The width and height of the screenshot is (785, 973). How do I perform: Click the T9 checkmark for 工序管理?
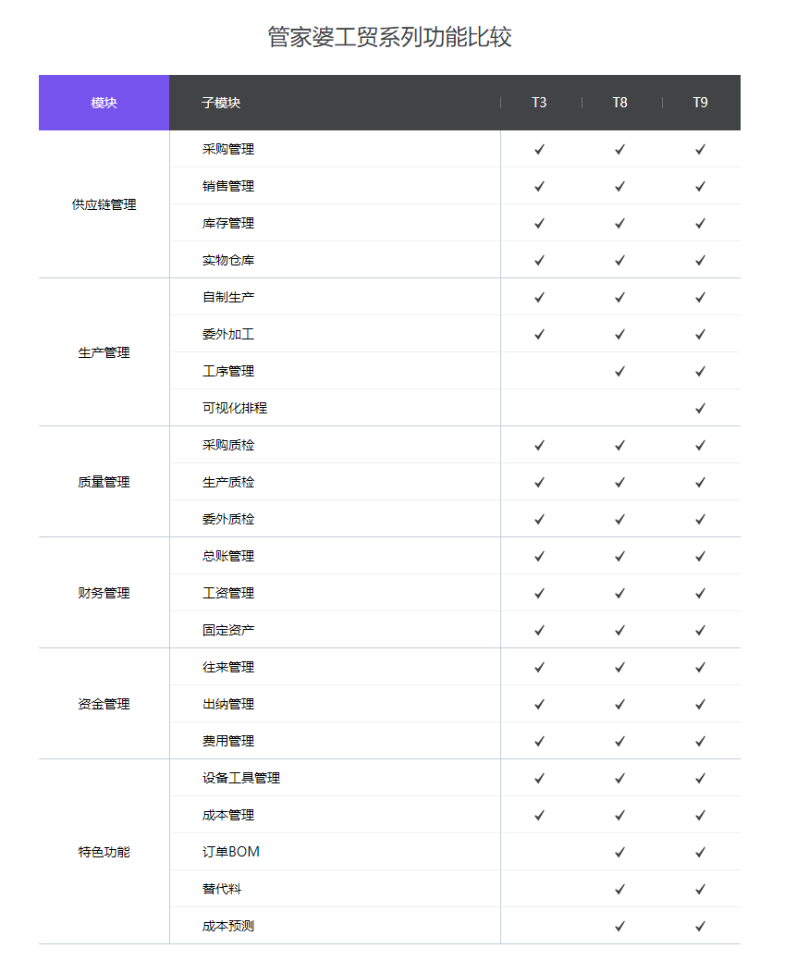pyautogui.click(x=700, y=371)
